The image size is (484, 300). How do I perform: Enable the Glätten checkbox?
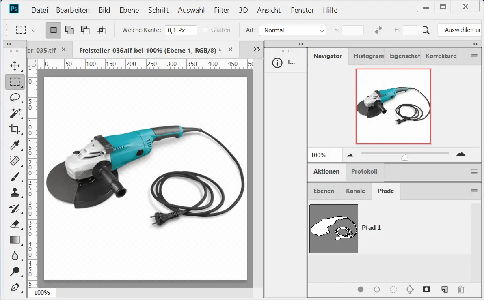click(206, 30)
